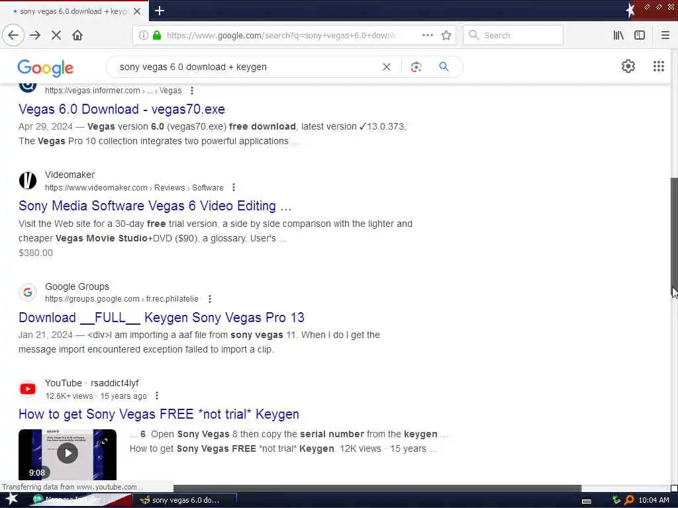Select the sony vegas 6.0 download browser tab

(x=73, y=11)
